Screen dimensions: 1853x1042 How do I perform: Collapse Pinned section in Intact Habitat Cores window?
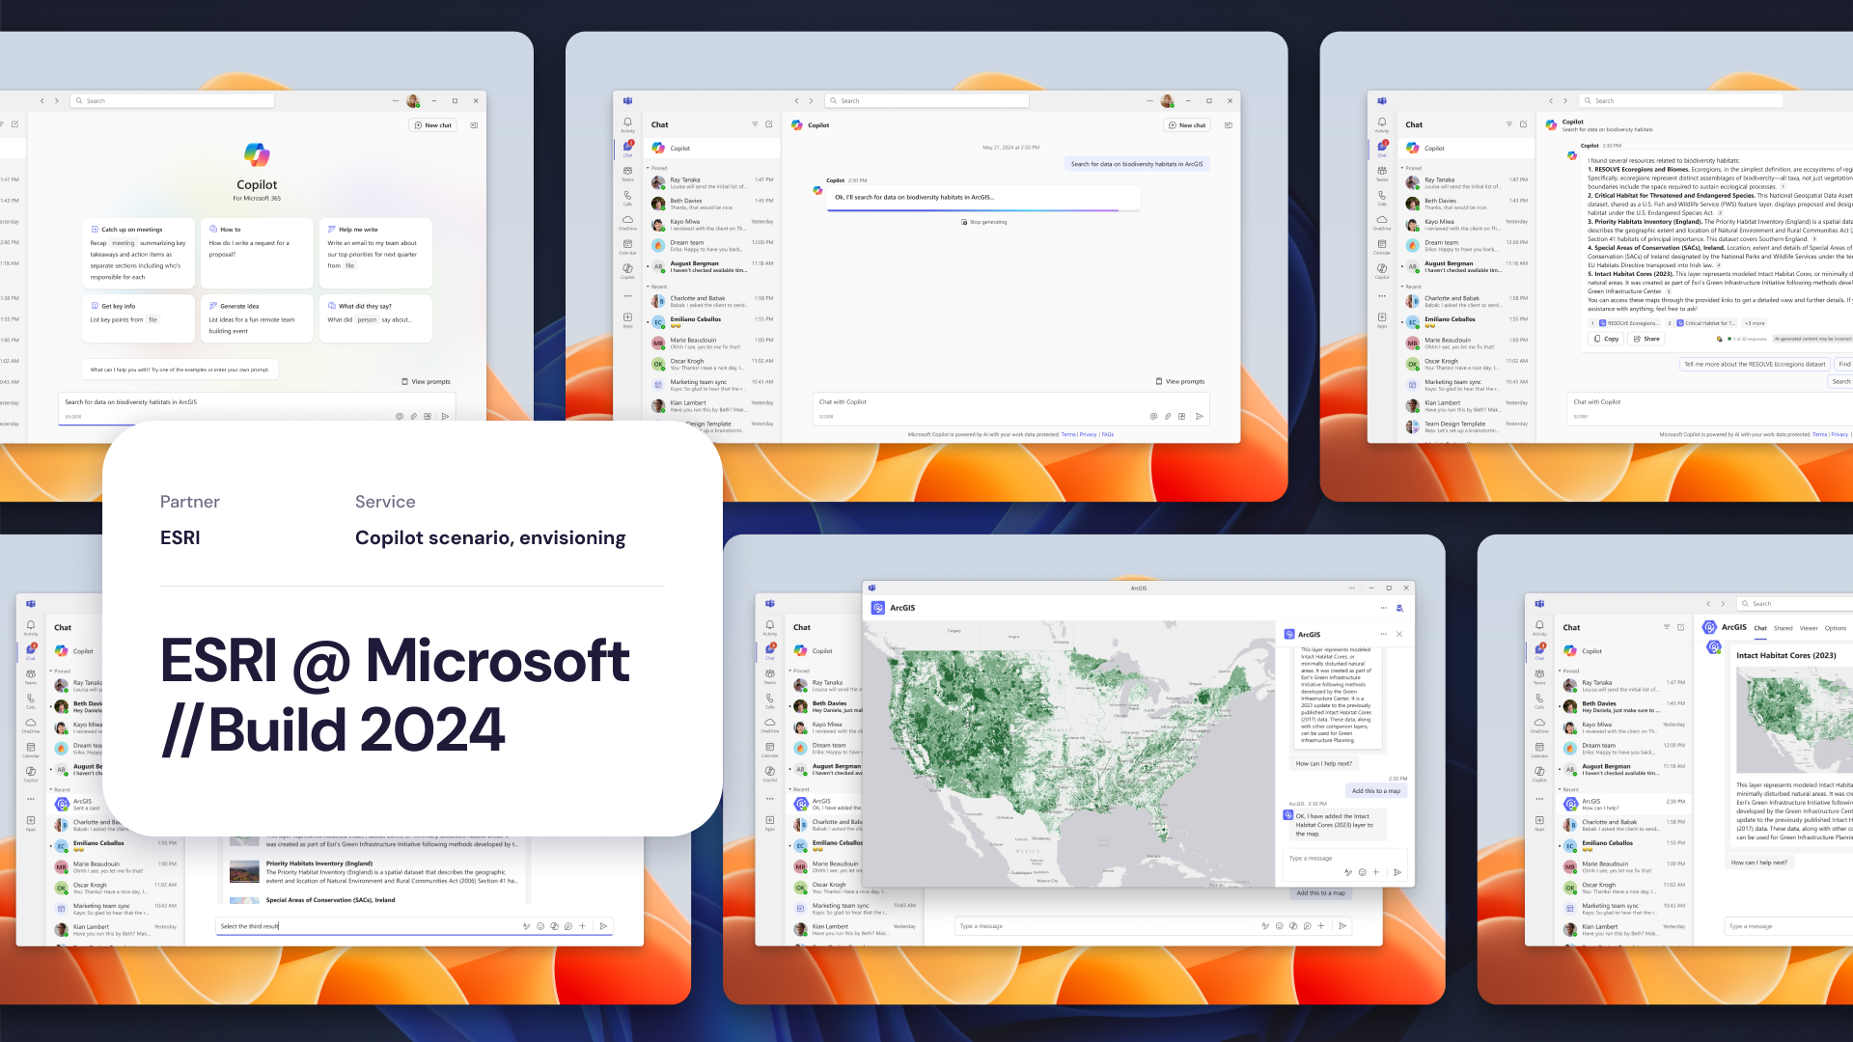[1569, 671]
